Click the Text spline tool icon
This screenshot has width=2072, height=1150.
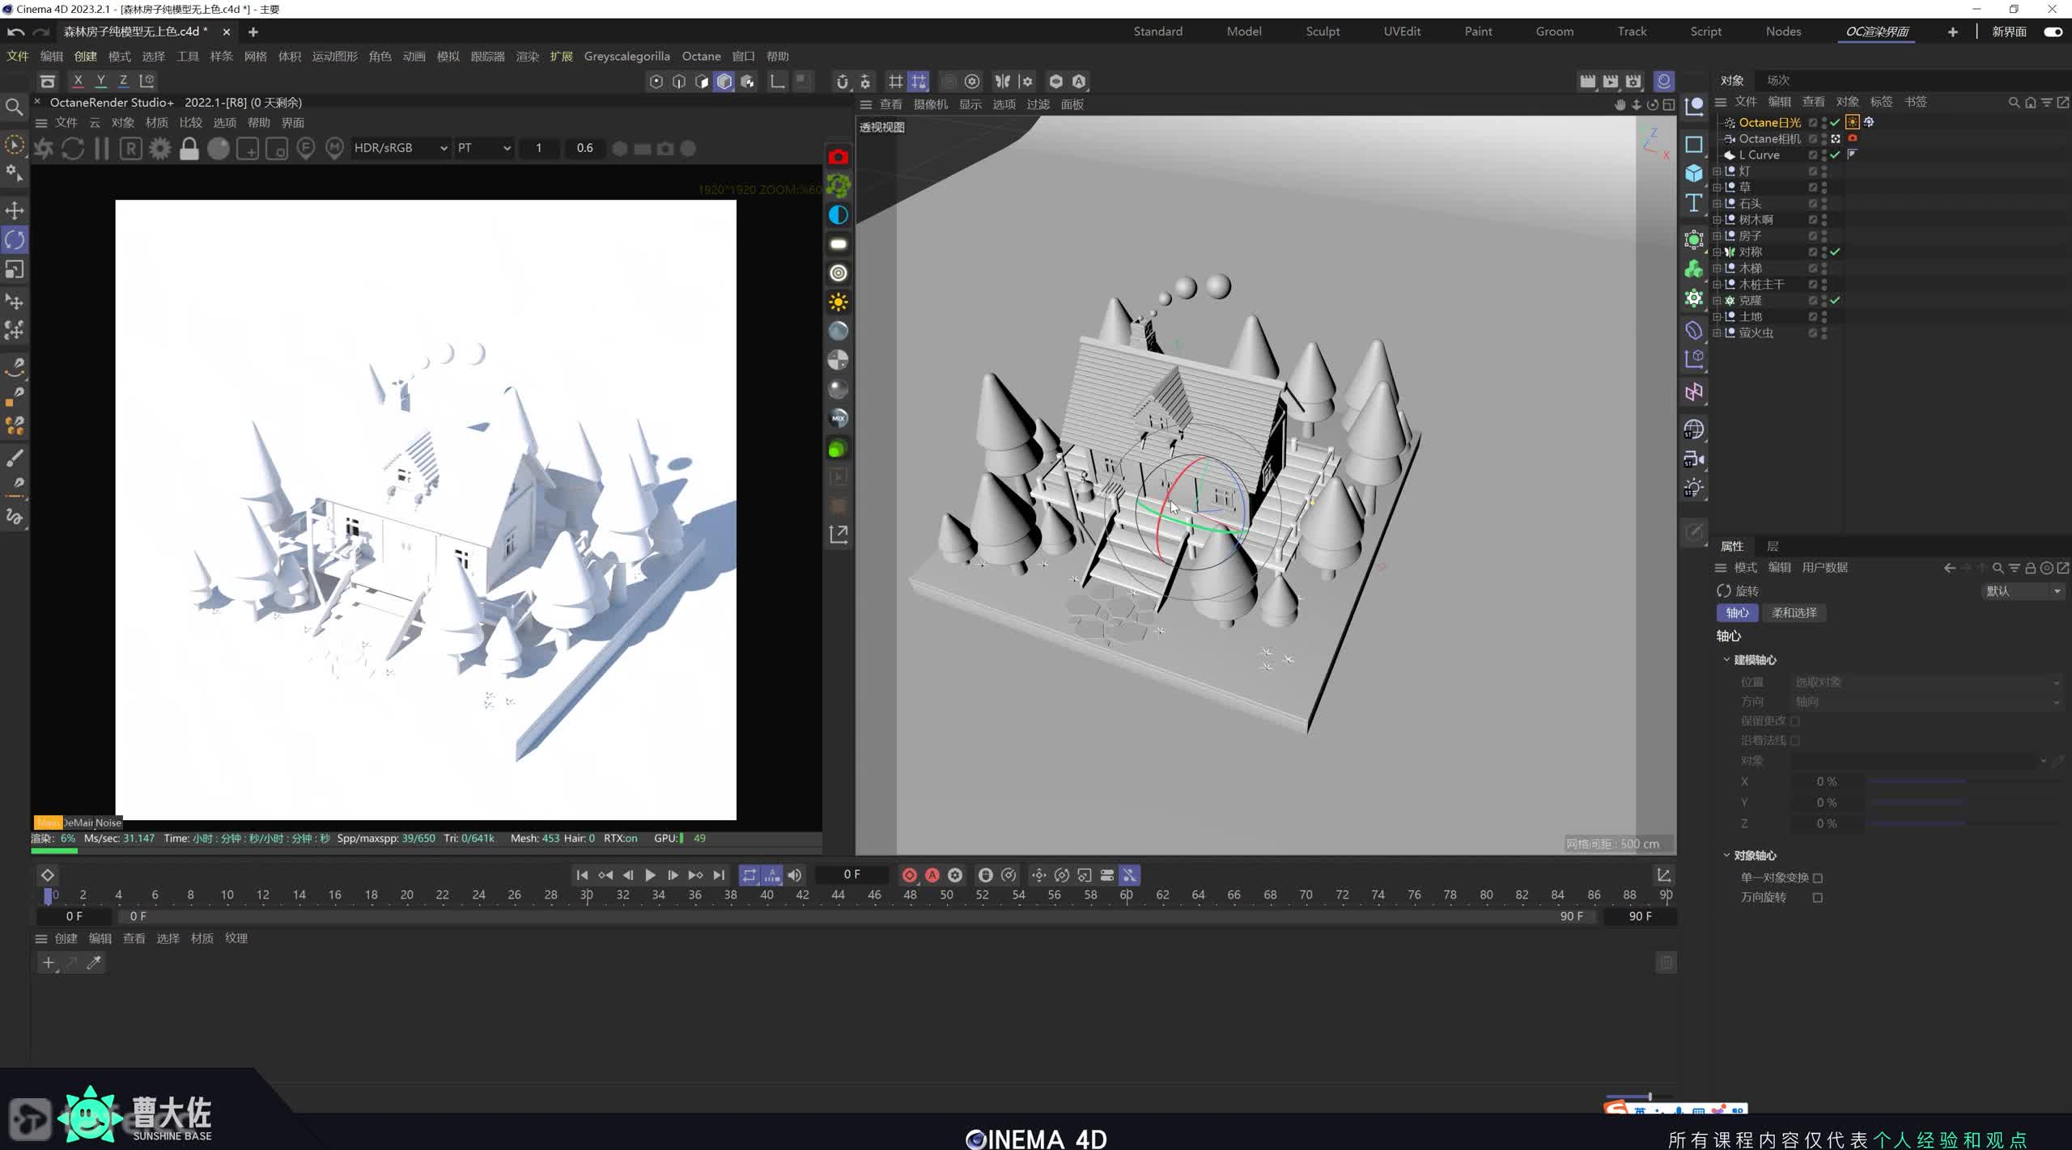pyautogui.click(x=1694, y=203)
